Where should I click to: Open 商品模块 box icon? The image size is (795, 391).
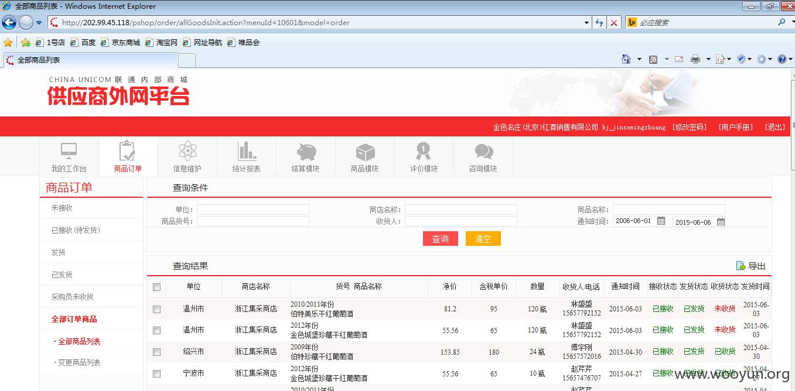point(365,152)
